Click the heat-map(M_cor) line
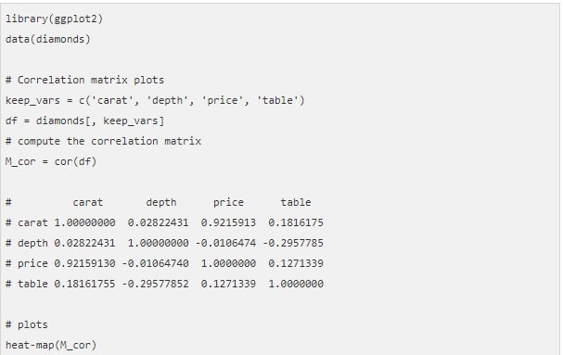This screenshot has height=355, width=563. click(51, 345)
